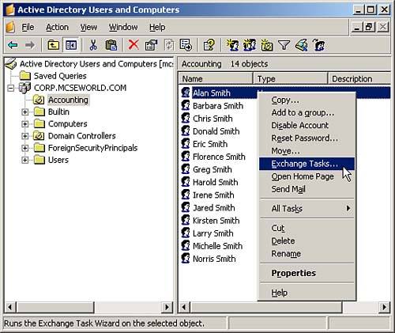Image resolution: width=395 pixels, height=333 pixels.
Task: Click the Help question mark toolbar icon
Action: click(x=209, y=45)
